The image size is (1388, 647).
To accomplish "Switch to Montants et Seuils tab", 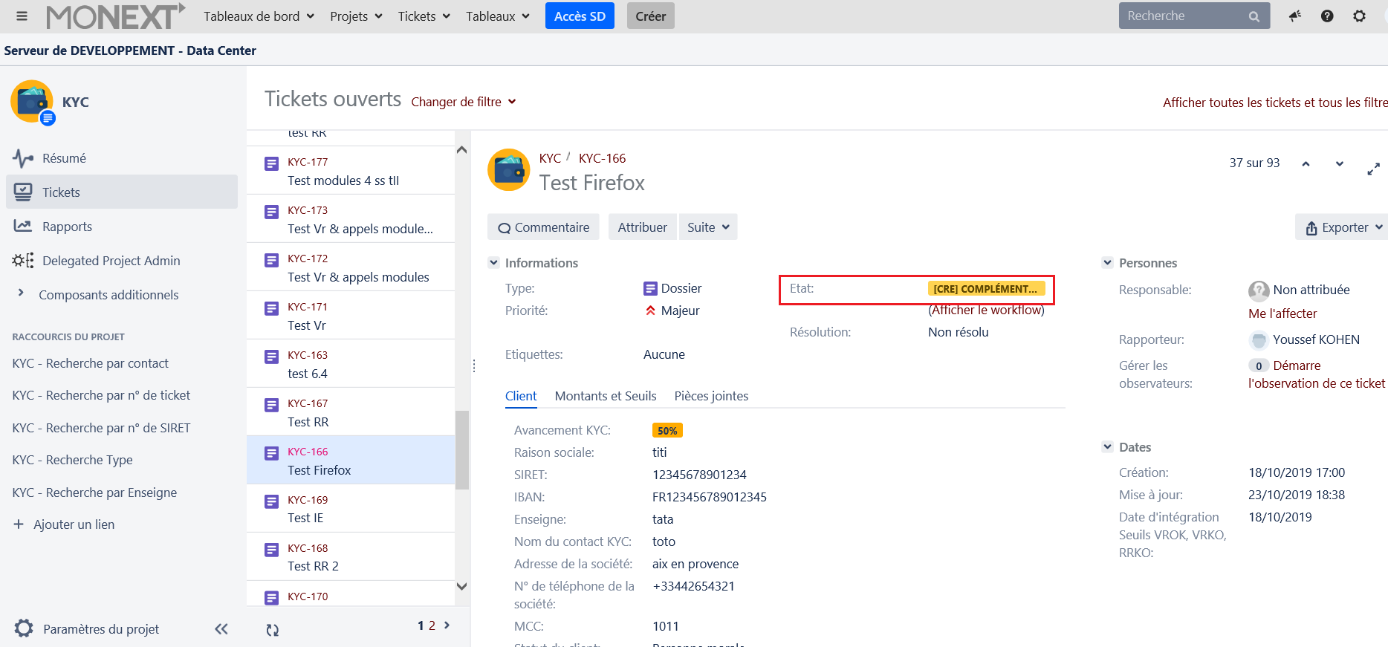I will point(605,396).
